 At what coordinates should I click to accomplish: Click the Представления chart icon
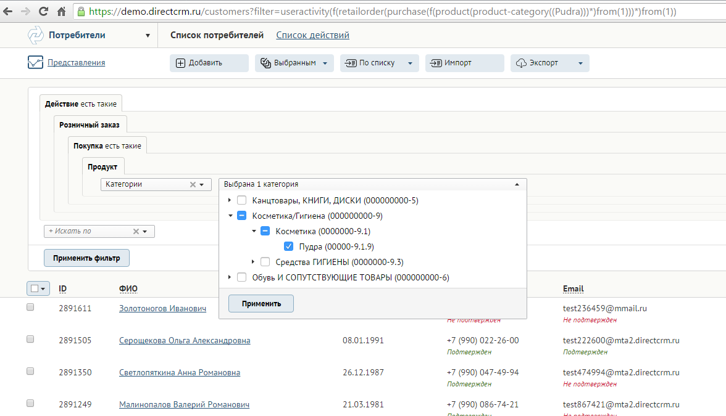click(35, 62)
